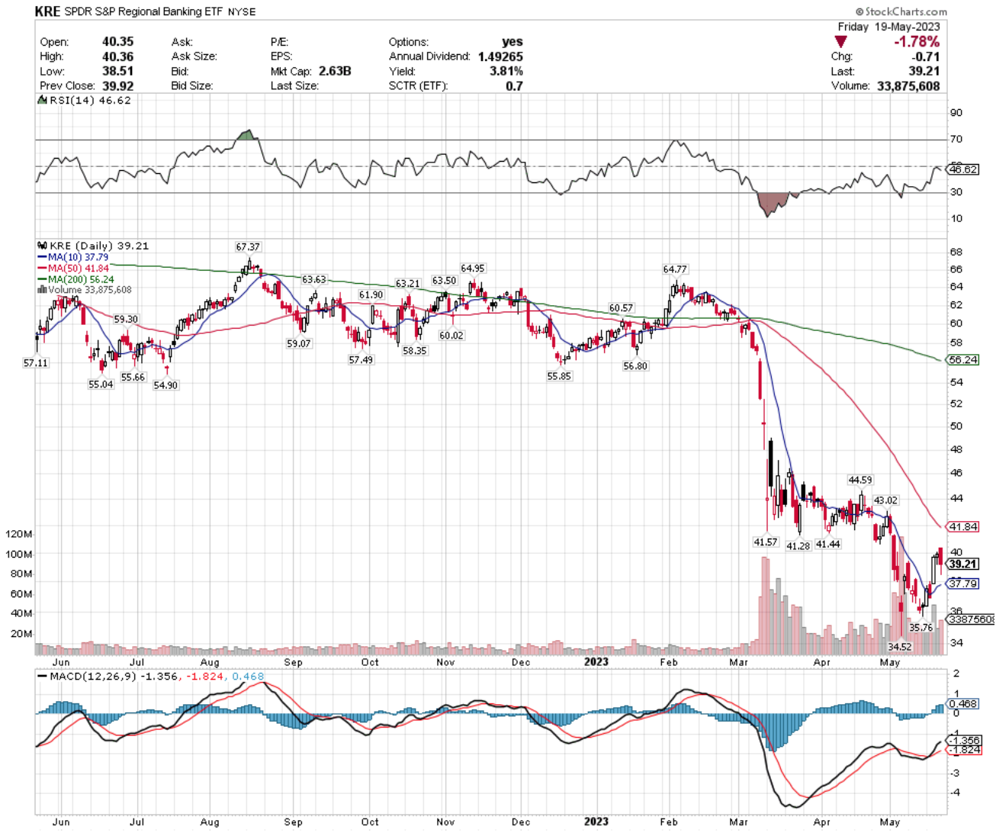The height and width of the screenshot is (833, 996).
Task: Click the MACD(12,26,9) indicator label
Action: coord(94,676)
